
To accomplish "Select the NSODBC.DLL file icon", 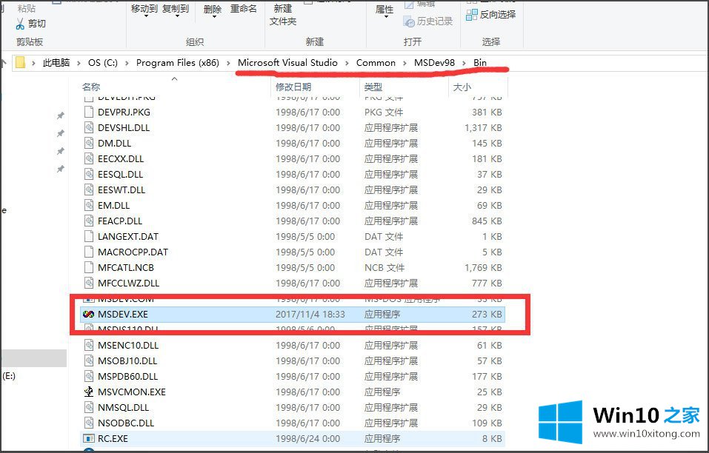I will point(89,423).
